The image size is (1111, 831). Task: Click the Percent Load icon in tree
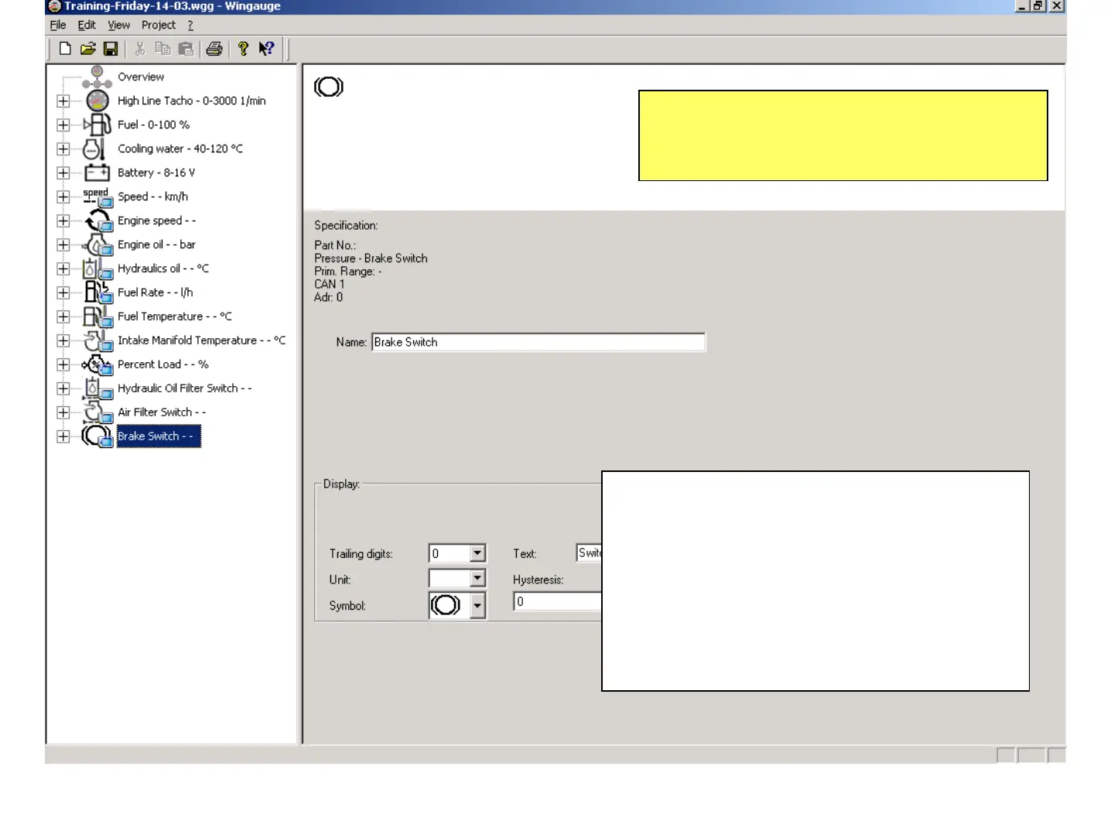tap(97, 364)
